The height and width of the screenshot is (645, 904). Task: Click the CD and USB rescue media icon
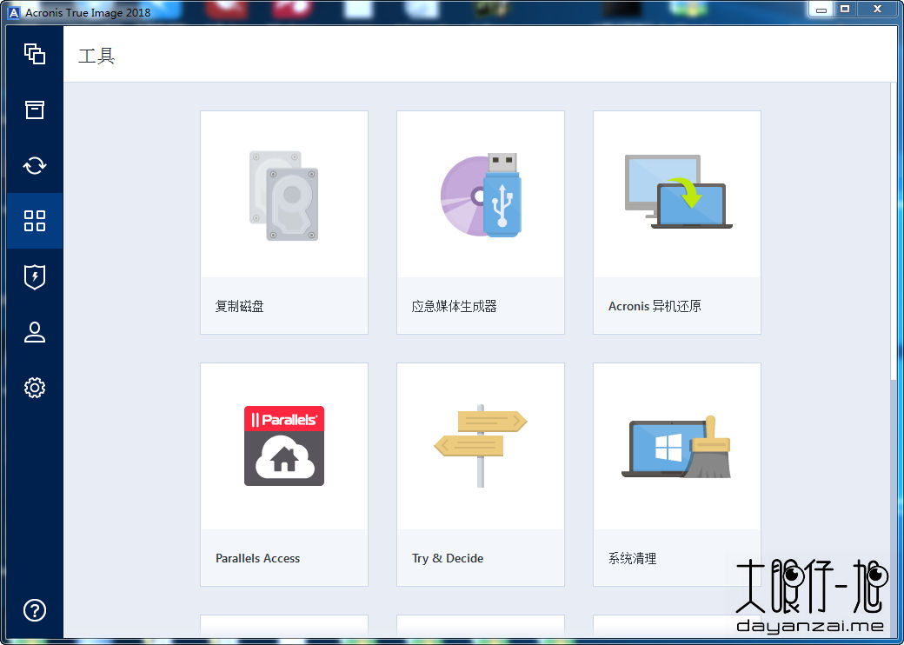481,196
